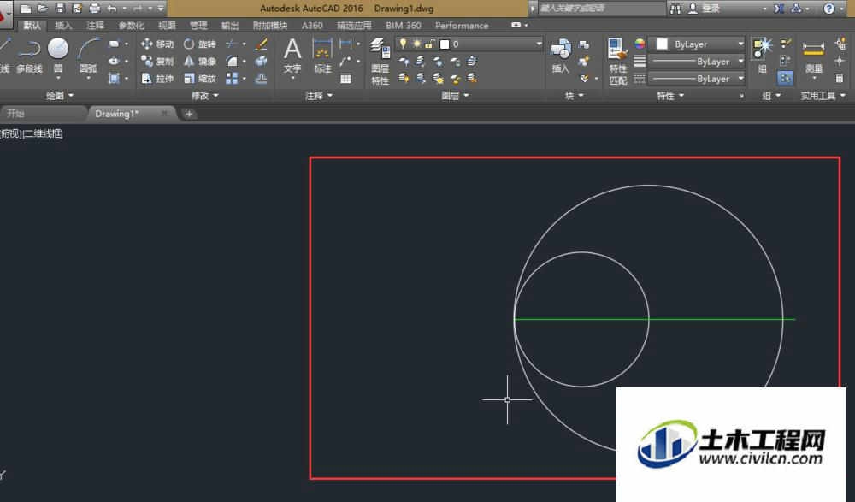Click the Measure (测量) tool

click(814, 56)
